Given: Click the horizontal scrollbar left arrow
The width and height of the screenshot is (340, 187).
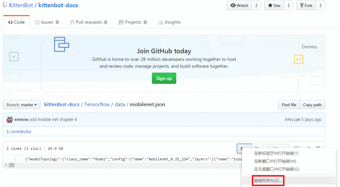Looking at the screenshot, I should [6, 165].
